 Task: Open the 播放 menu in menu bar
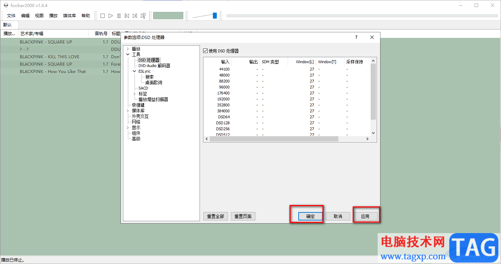pyautogui.click(x=53, y=16)
